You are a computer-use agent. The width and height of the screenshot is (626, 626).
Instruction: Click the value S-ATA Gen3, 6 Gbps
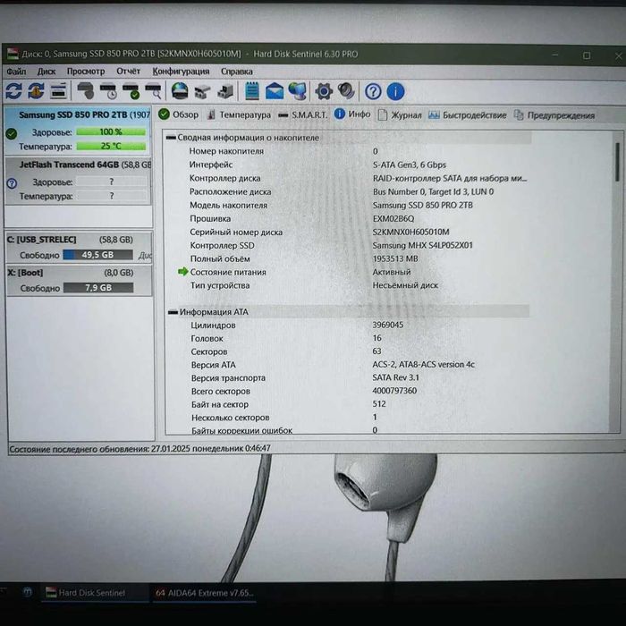410,165
